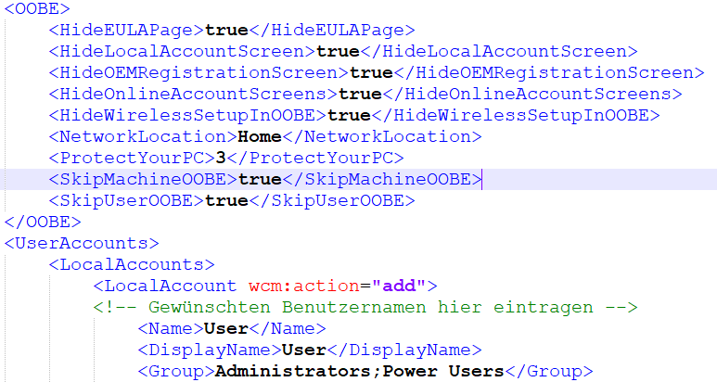
Task: Select the true value in SkipUserOOBE
Action: coord(227,200)
